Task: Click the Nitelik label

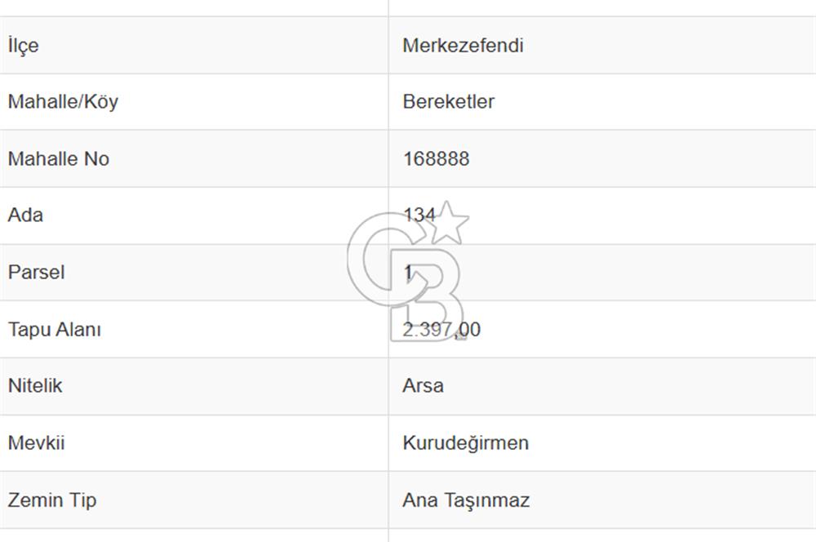Action: (35, 386)
